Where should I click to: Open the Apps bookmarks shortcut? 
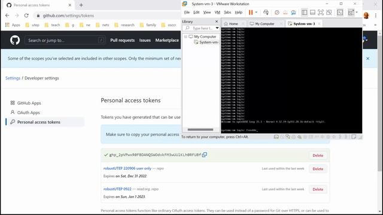(13, 25)
